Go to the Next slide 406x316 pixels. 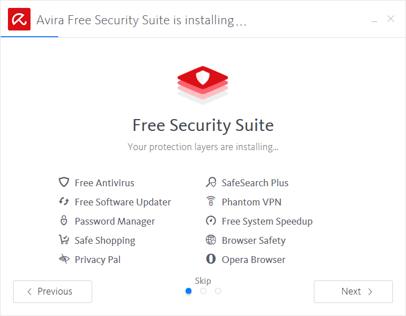[353, 292]
